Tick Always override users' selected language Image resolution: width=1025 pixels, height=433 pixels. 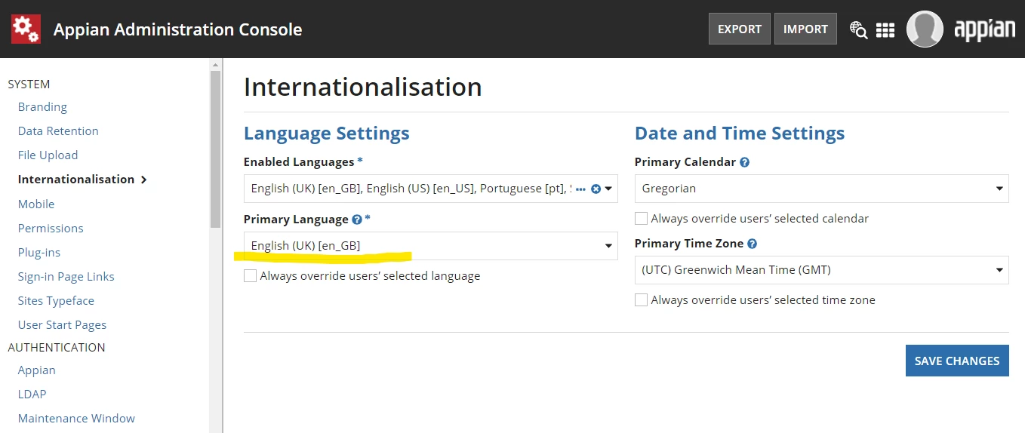click(x=250, y=276)
